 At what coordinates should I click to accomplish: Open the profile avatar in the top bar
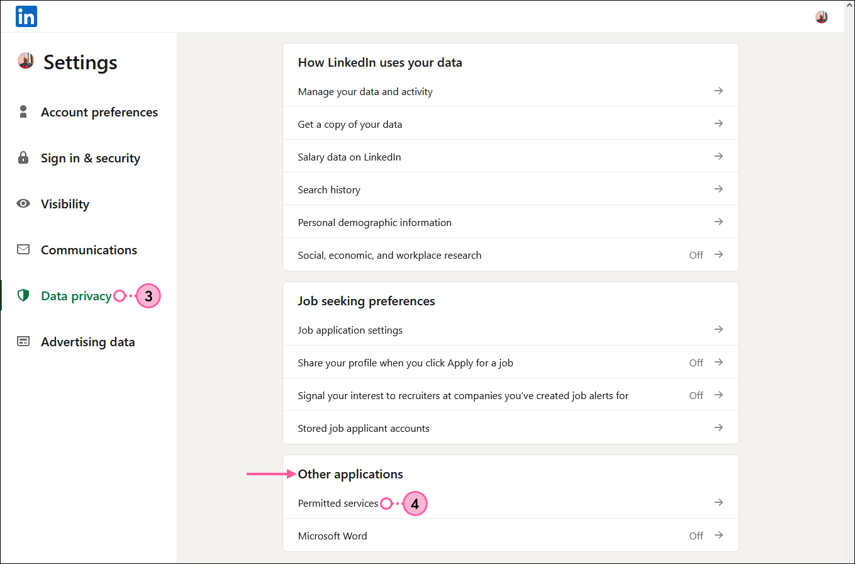[x=821, y=17]
